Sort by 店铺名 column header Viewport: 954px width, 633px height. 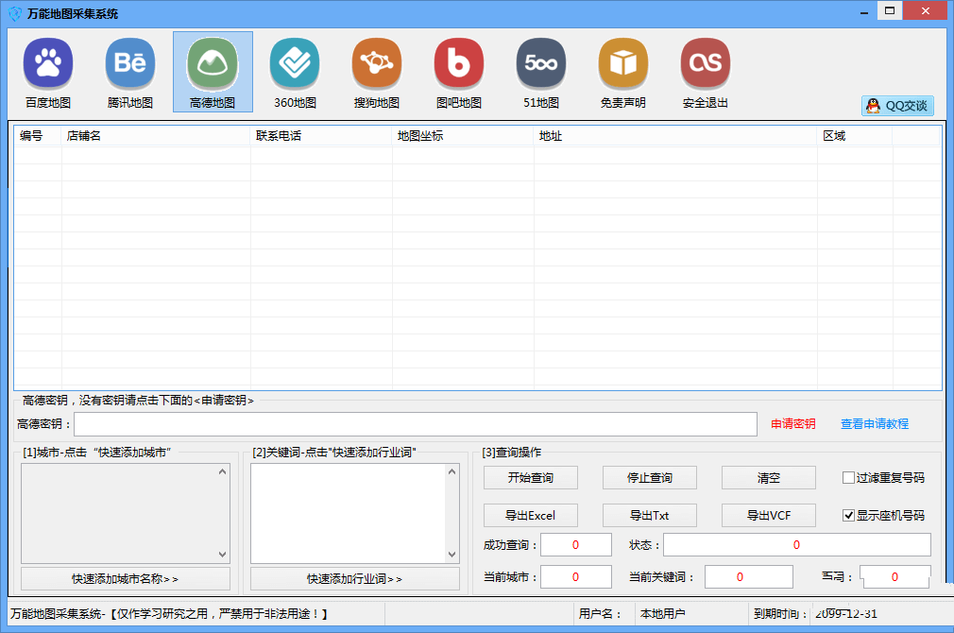pyautogui.click(x=156, y=136)
